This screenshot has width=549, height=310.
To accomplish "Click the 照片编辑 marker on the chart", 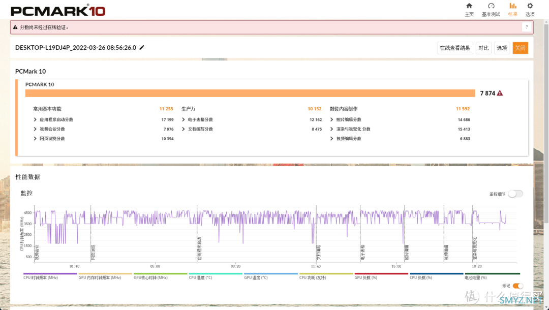I will coord(407,252).
